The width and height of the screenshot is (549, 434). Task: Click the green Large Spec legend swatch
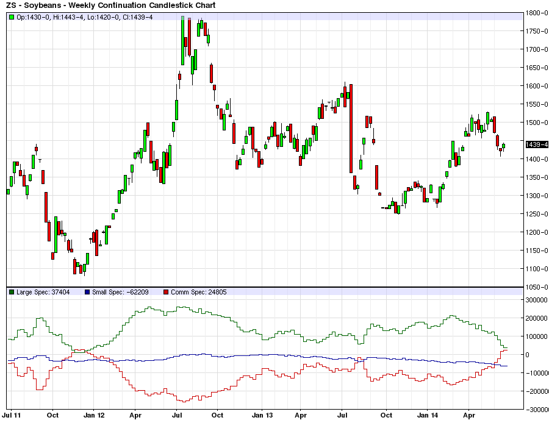click(x=12, y=293)
